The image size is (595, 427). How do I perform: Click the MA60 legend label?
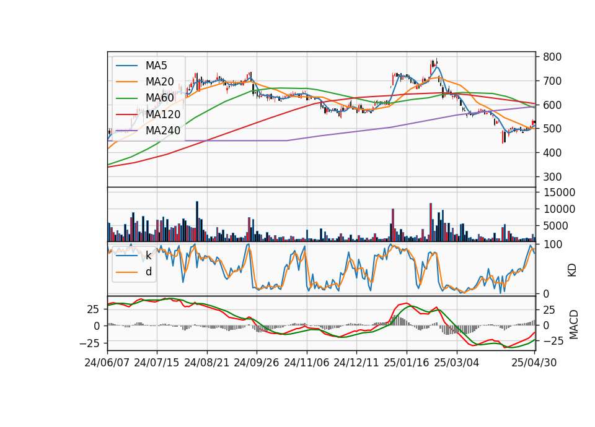[x=159, y=98]
